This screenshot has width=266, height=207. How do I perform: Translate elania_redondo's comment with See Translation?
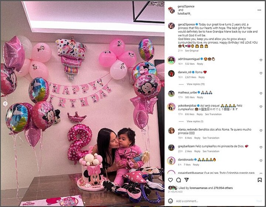pyautogui.click(x=211, y=138)
